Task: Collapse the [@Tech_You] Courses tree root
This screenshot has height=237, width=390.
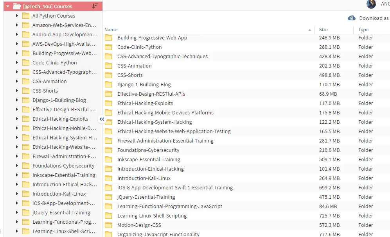Action: click(x=8, y=6)
